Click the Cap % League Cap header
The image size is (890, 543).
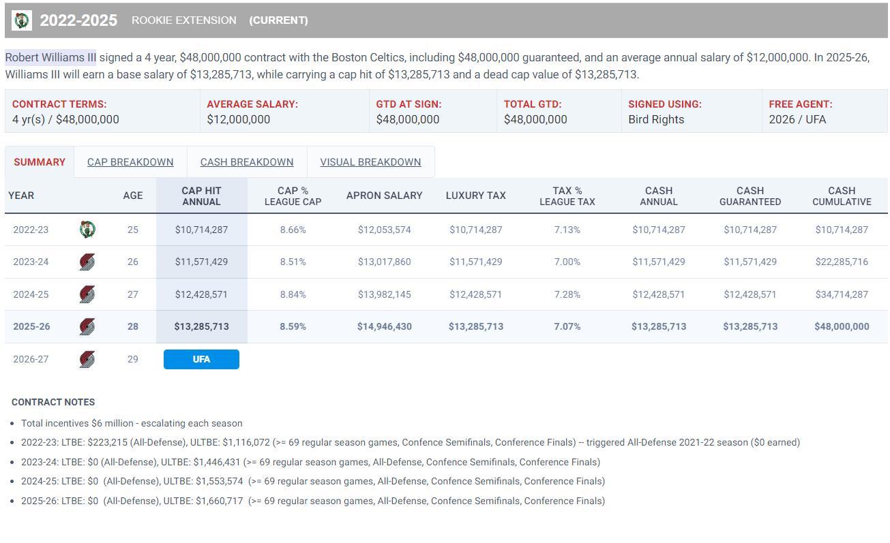pyautogui.click(x=293, y=196)
